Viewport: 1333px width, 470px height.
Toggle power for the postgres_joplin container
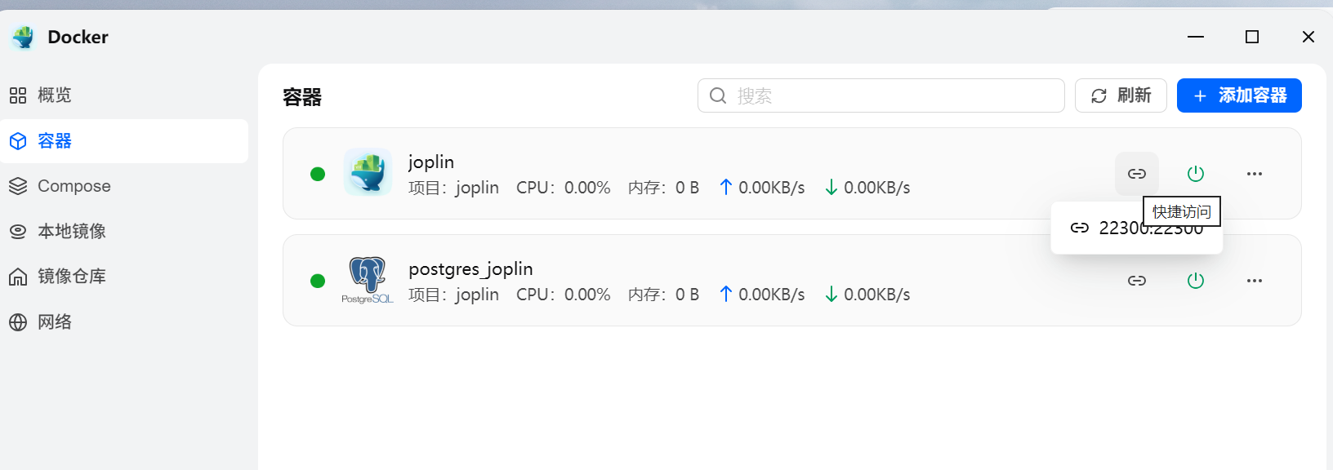pos(1196,281)
